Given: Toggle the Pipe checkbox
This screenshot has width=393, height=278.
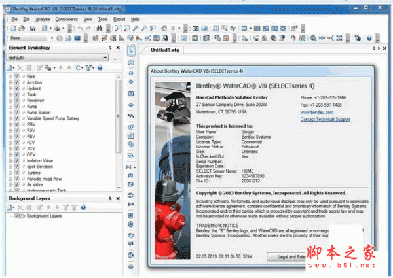Looking at the screenshot, I should 16,77.
